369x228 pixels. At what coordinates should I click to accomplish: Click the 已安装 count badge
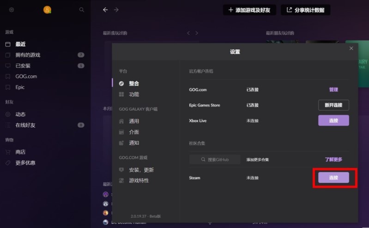coord(81,66)
